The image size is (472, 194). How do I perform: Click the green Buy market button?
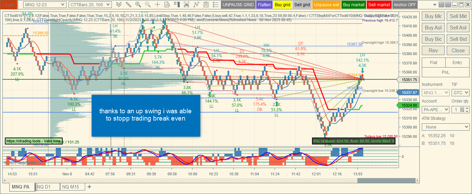[x=354, y=5]
